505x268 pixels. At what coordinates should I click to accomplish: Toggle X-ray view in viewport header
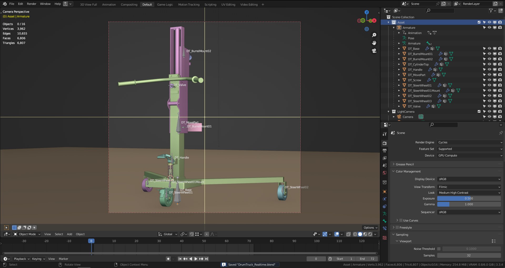click(x=348, y=234)
